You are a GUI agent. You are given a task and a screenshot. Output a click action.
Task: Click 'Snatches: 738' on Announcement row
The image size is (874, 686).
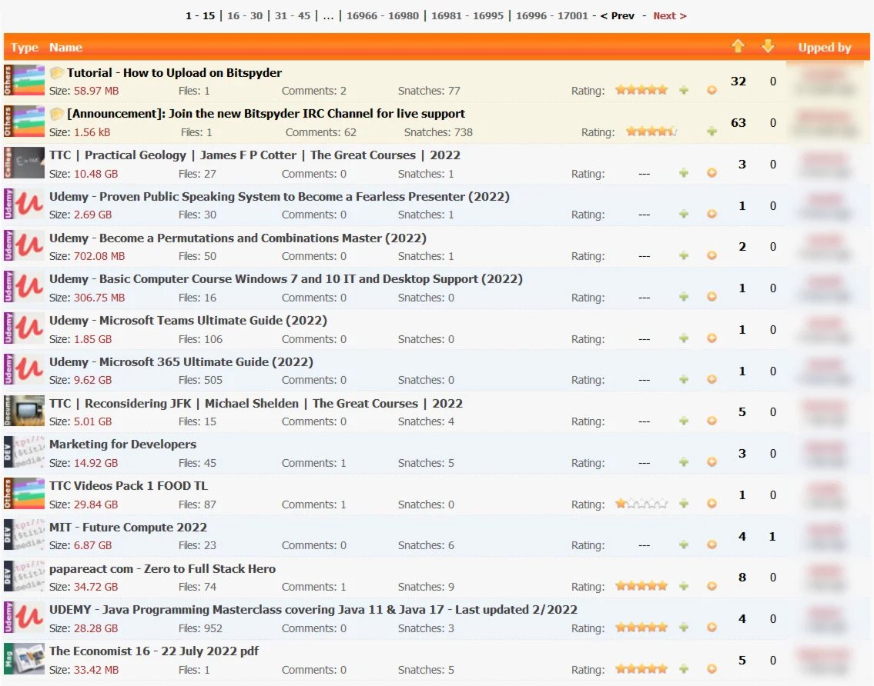click(438, 132)
